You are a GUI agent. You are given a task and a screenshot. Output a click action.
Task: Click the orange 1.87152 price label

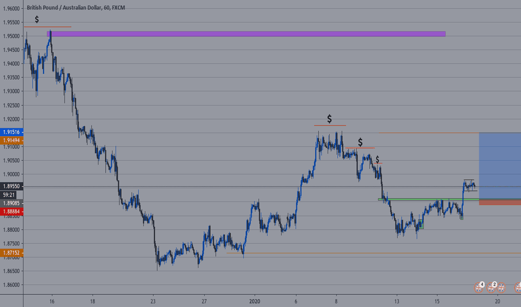tap(11, 253)
